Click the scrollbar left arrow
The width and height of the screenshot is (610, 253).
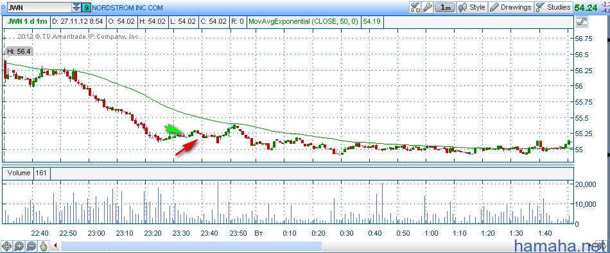[x=55, y=246]
